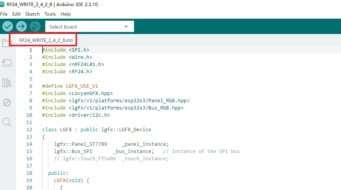Open the Debug panel sidebar icon
This screenshot has height=190, width=341.
point(7,103)
